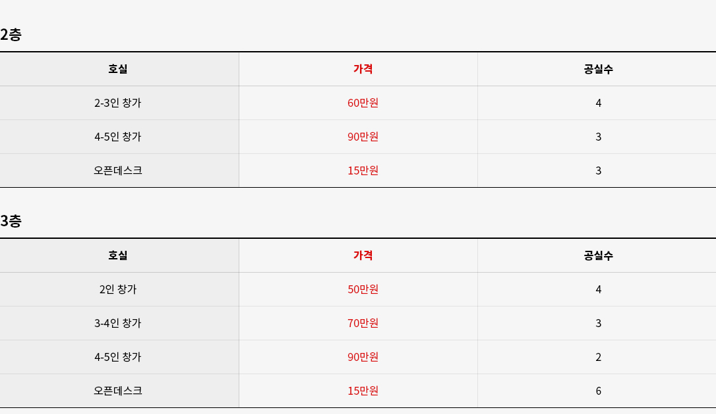Screen dimensions: 716x414
Task: Click the 2인 창가 room row
Action: tap(358, 289)
